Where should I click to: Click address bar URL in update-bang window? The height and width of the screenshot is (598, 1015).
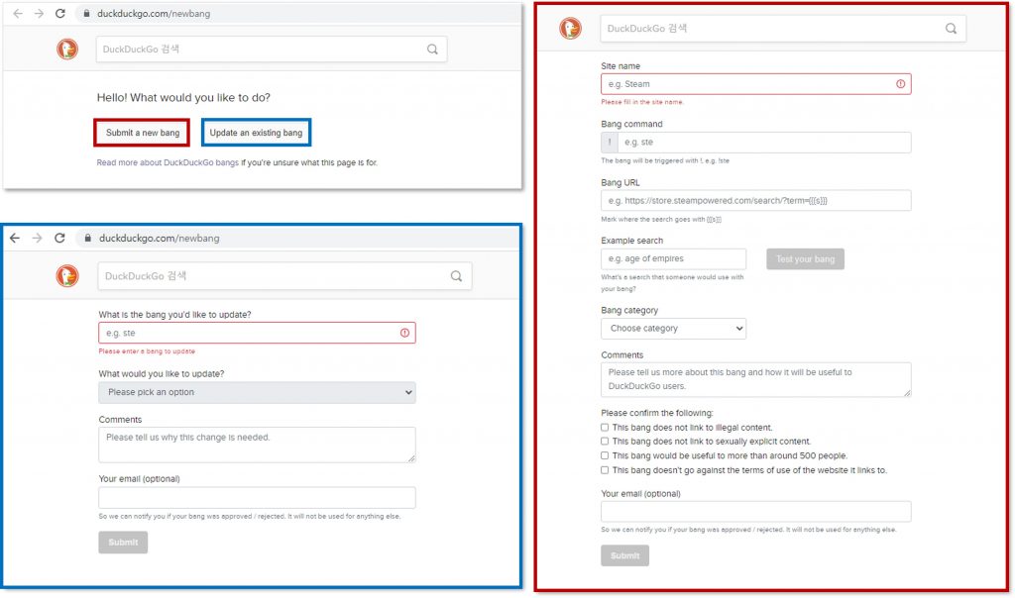click(160, 238)
